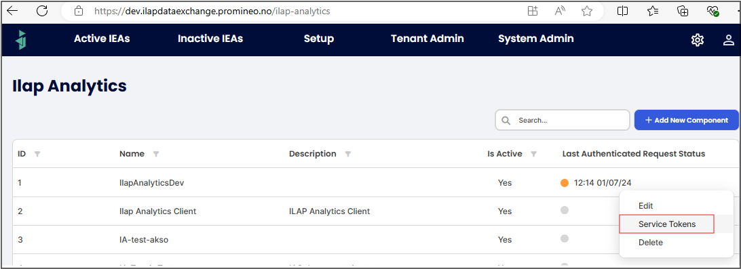741x269 pixels.
Task: Sort by the ID column header
Action: [x=22, y=154]
